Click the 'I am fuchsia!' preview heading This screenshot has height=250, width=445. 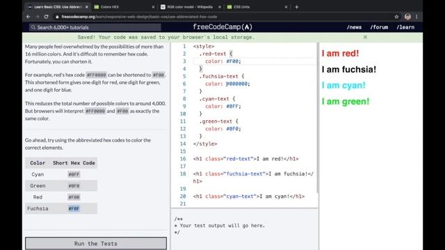(x=349, y=69)
